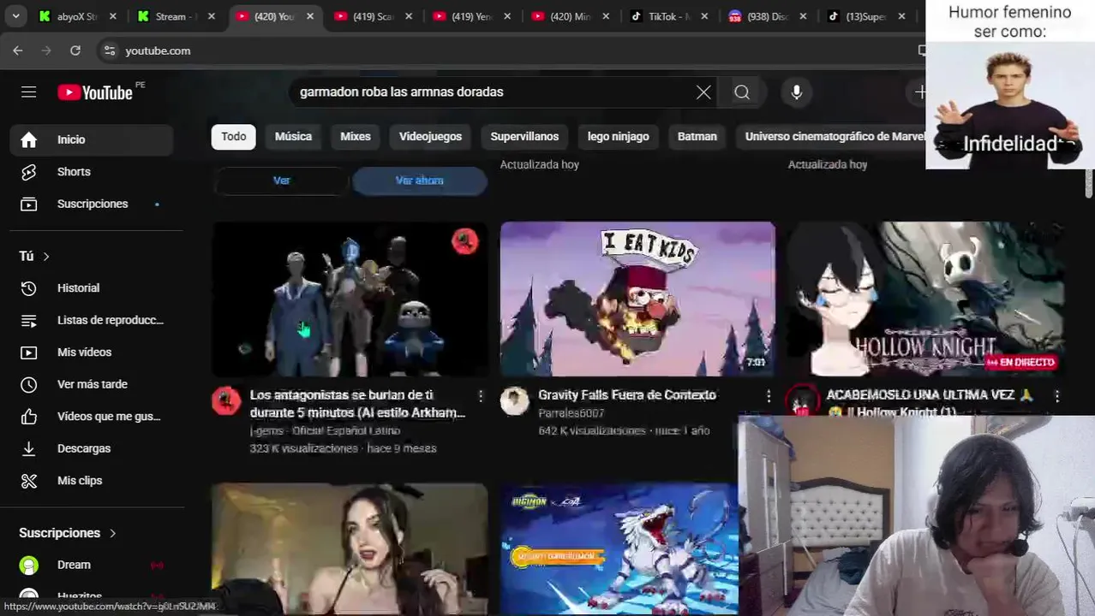
Task: Switch to the abyoX Stream browser tab
Action: pyautogui.click(x=78, y=16)
